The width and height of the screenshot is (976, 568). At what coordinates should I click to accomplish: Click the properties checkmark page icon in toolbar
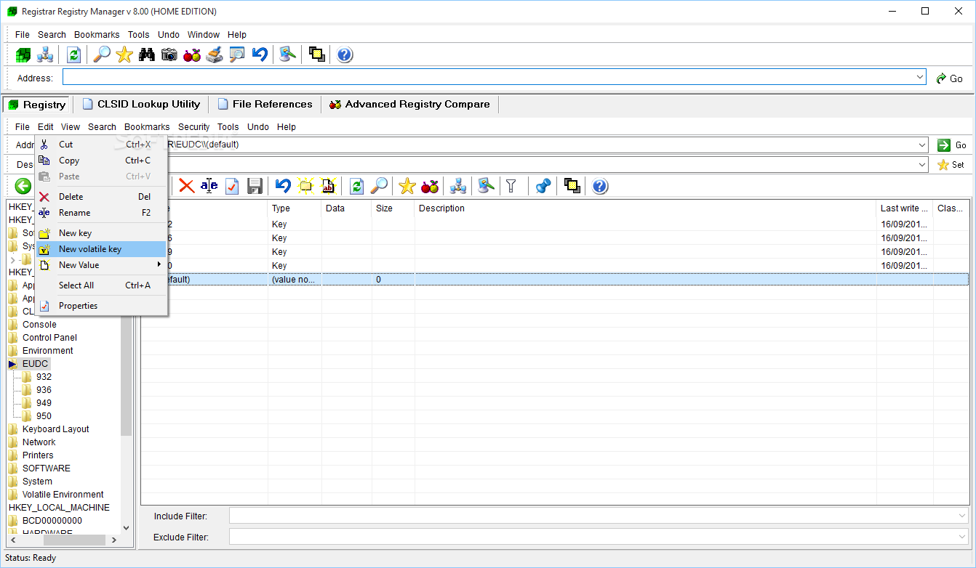[x=232, y=186]
